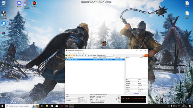The image size is (193, 108).
Task: Click the Name input field
Action: [x=105, y=55]
